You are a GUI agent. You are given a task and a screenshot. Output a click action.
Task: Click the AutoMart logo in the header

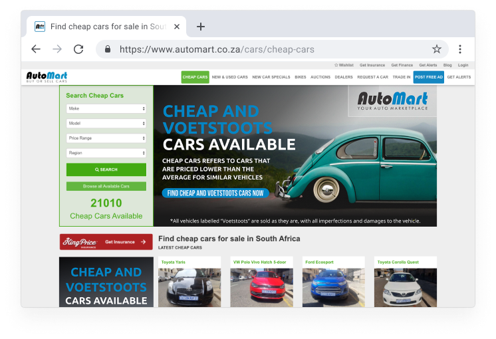tap(47, 77)
